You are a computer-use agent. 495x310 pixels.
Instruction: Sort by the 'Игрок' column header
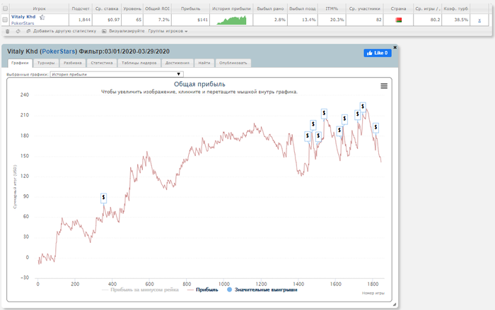(x=39, y=9)
